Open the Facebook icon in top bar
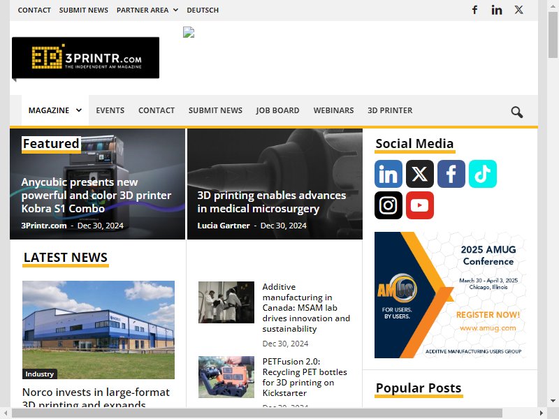 tap(474, 10)
